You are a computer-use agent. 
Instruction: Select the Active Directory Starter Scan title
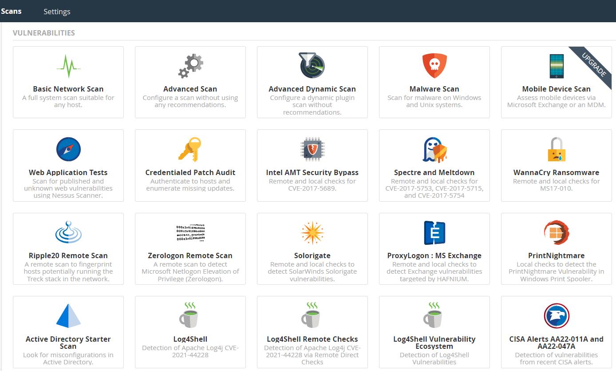68,343
